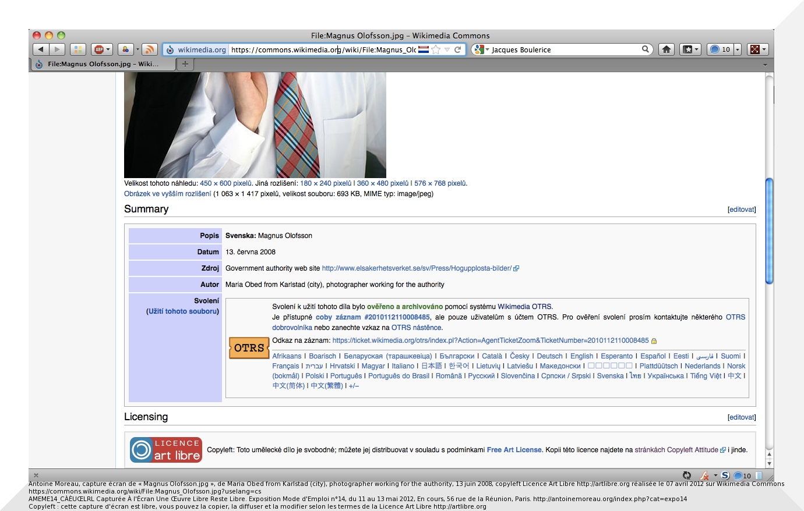
Task: Click the Adblock Plus ABP icon
Action: tap(99, 49)
